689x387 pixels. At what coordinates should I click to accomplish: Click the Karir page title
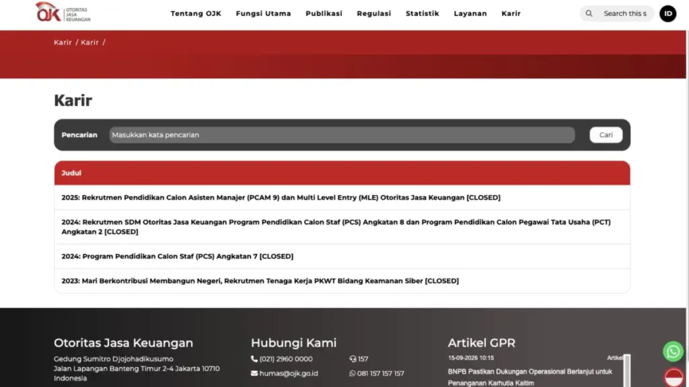coord(73,101)
